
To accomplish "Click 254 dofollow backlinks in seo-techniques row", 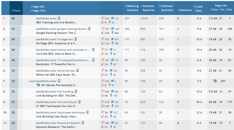I will pos(143,102).
